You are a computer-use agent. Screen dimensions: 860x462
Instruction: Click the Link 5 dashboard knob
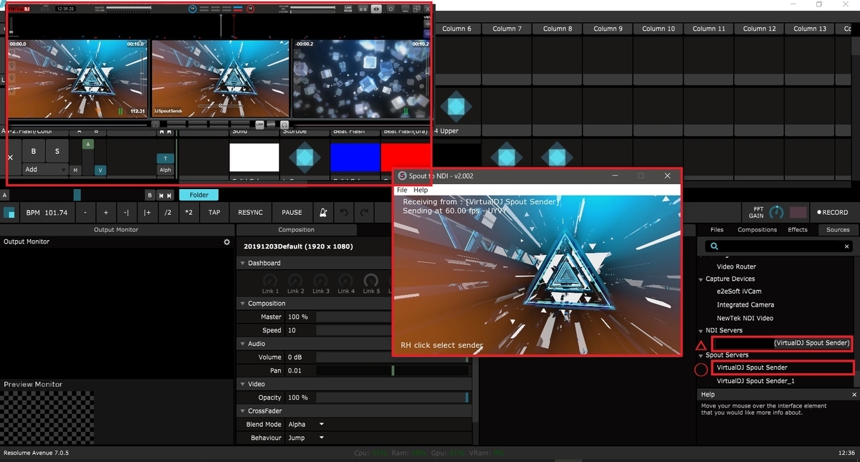371,280
